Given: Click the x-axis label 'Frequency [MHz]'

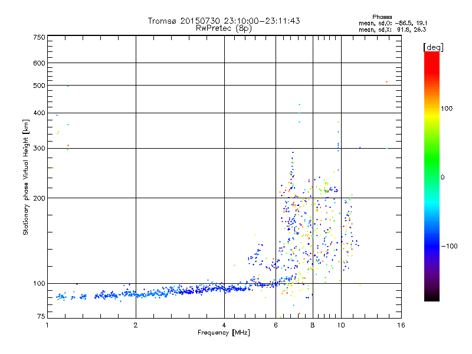Looking at the screenshot, I should [224, 333].
